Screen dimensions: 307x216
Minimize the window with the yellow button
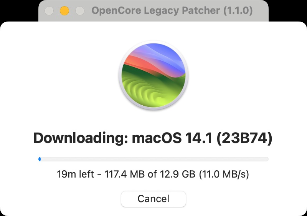tap(64, 11)
